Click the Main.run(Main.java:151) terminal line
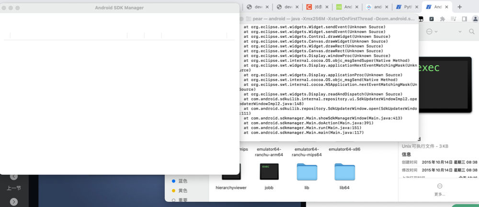Image resolution: width=479 pixels, height=207 pixels. tap(302, 127)
